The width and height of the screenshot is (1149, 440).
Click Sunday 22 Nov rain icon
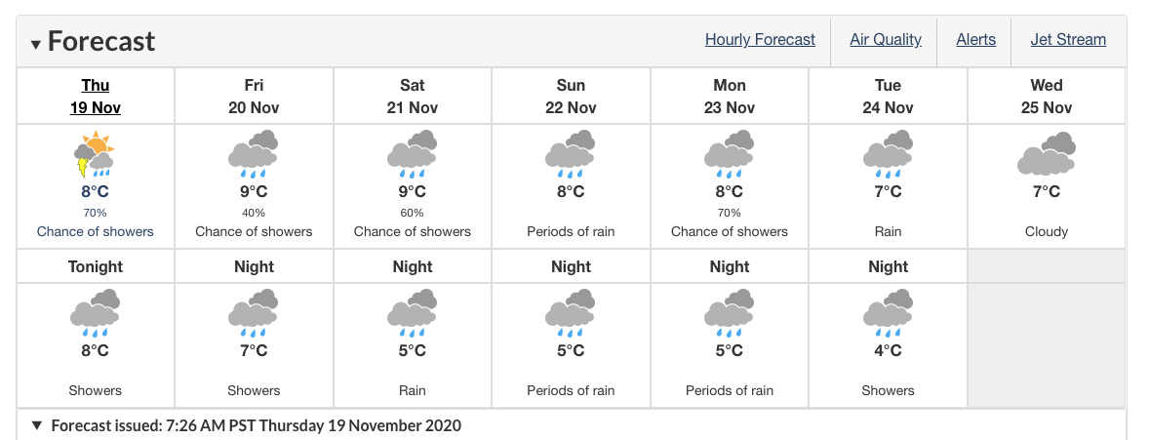tap(570, 154)
